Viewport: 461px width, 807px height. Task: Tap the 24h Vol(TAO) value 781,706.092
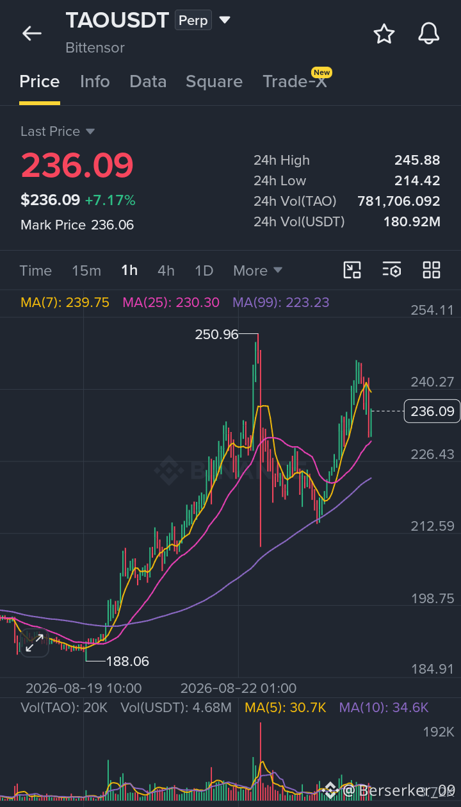399,201
